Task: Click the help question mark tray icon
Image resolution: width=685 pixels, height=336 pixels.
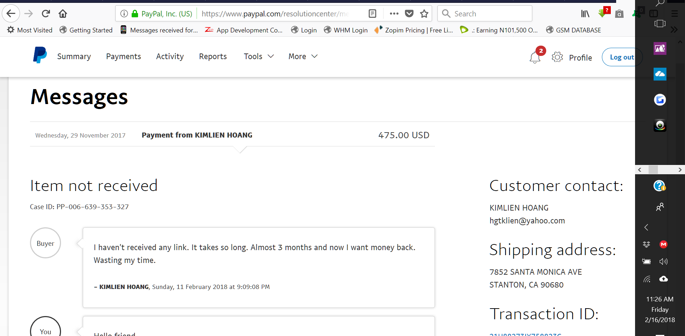Action: click(x=660, y=186)
